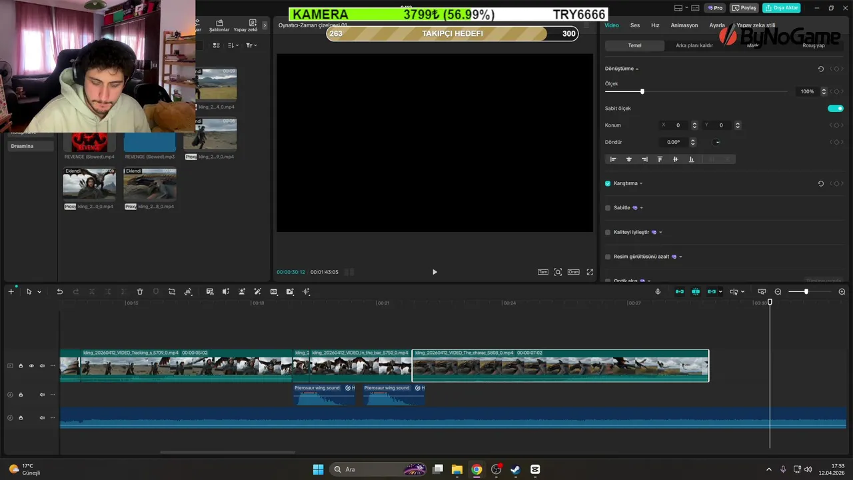Open the Animasyon tab
This screenshot has width=853, height=480.
(684, 25)
